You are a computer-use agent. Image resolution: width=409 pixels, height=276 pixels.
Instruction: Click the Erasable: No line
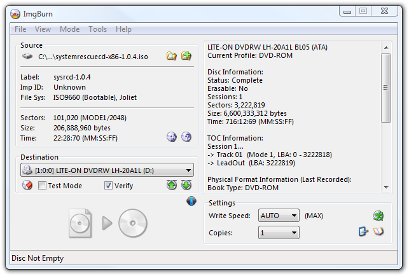pos(228,88)
